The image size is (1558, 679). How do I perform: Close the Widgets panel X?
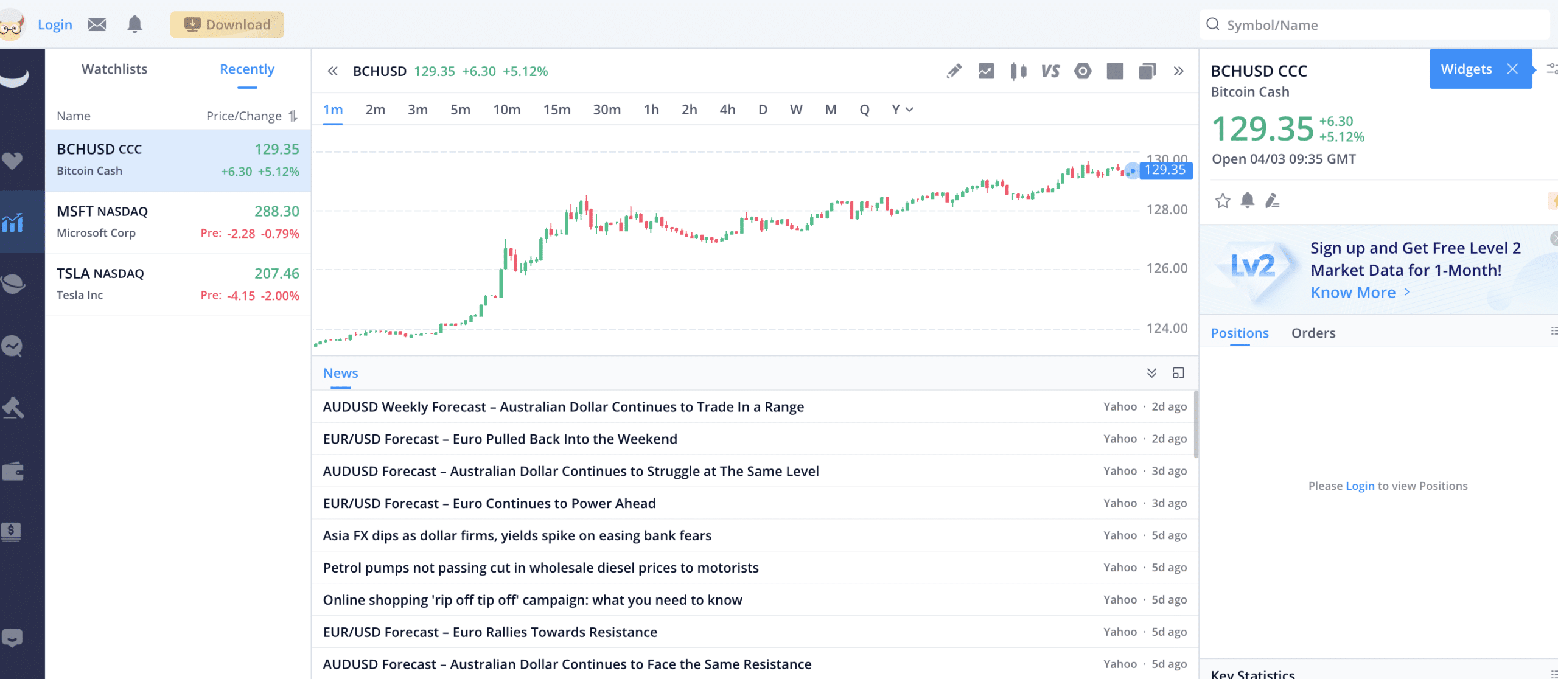tap(1512, 69)
